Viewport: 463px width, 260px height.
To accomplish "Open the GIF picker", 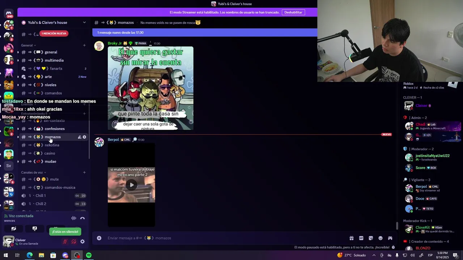I will pos(361,238).
